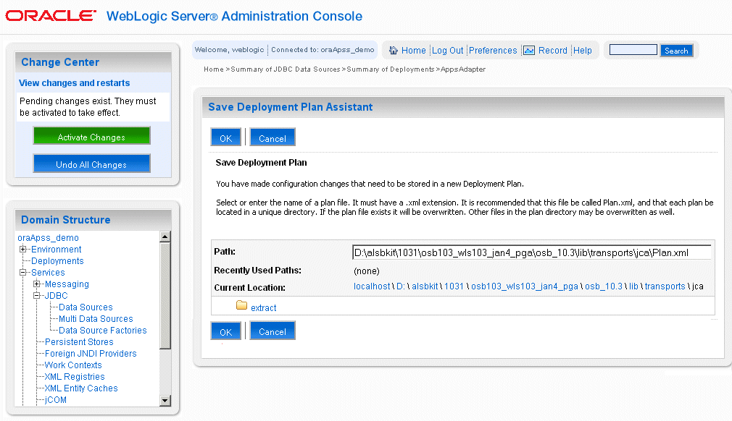Click the Domain Structure scrollbar thumb
This screenshot has height=421, width=732.
click(165, 295)
